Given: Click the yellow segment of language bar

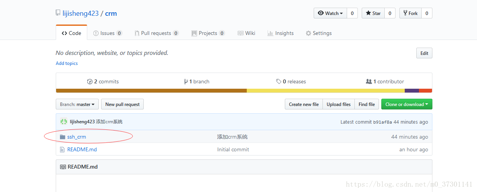Looking at the screenshot, I should click(326, 91).
